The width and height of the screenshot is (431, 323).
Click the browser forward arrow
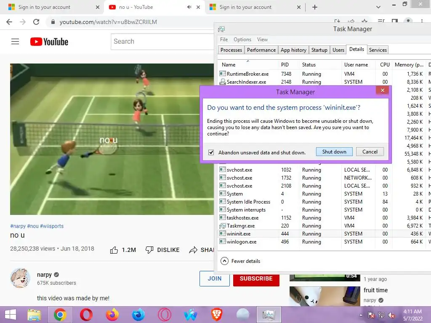point(23,22)
